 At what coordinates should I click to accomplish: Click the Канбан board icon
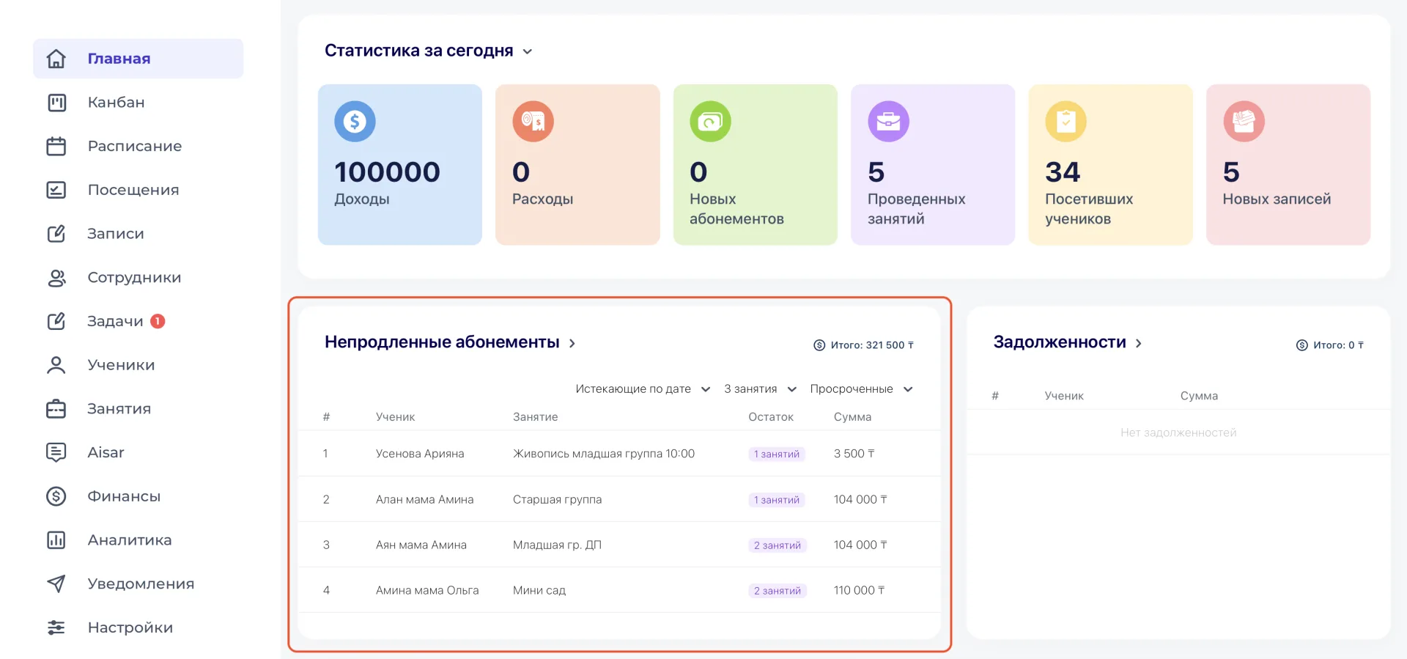(56, 103)
